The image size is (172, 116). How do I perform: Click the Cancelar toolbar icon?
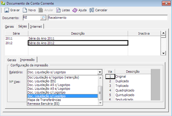(92, 10)
